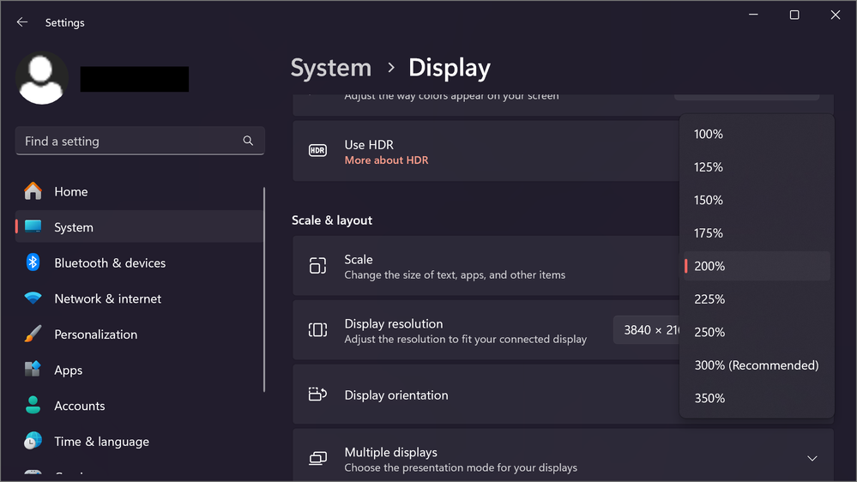This screenshot has height=482, width=857.
Task: Click the Personalization paintbrush icon
Action: [33, 334]
